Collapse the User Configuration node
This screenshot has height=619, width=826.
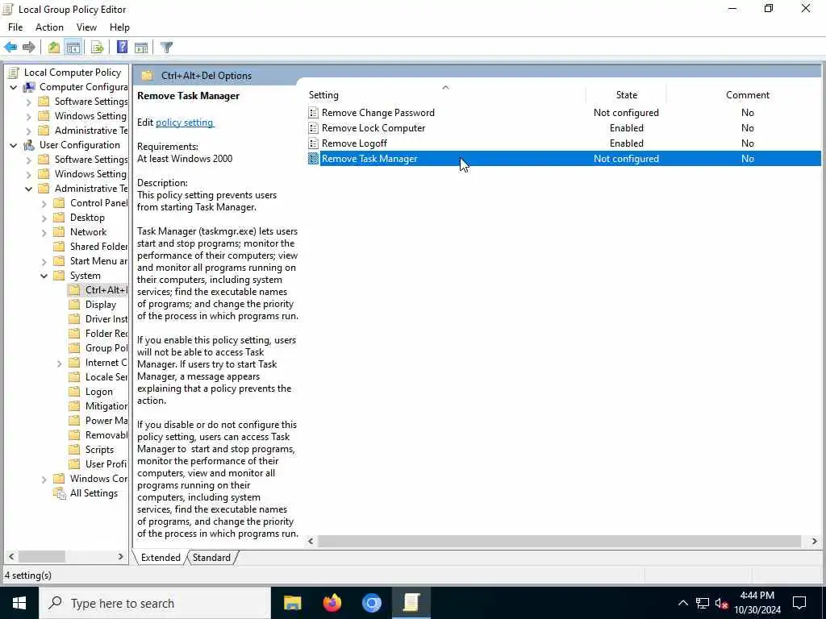tap(13, 145)
